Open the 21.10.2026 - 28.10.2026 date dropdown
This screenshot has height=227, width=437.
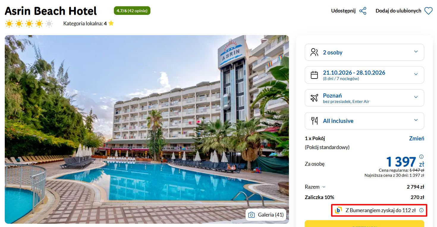tap(364, 75)
